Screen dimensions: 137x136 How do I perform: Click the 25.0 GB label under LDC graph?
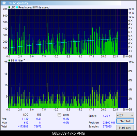(127, 56)
